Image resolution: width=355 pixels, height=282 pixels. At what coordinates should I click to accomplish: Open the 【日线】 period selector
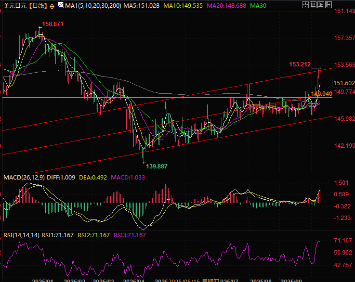[x=37, y=5]
